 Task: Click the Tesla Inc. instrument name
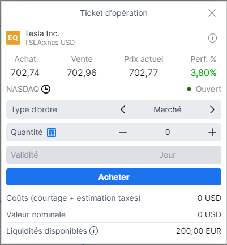(x=42, y=33)
